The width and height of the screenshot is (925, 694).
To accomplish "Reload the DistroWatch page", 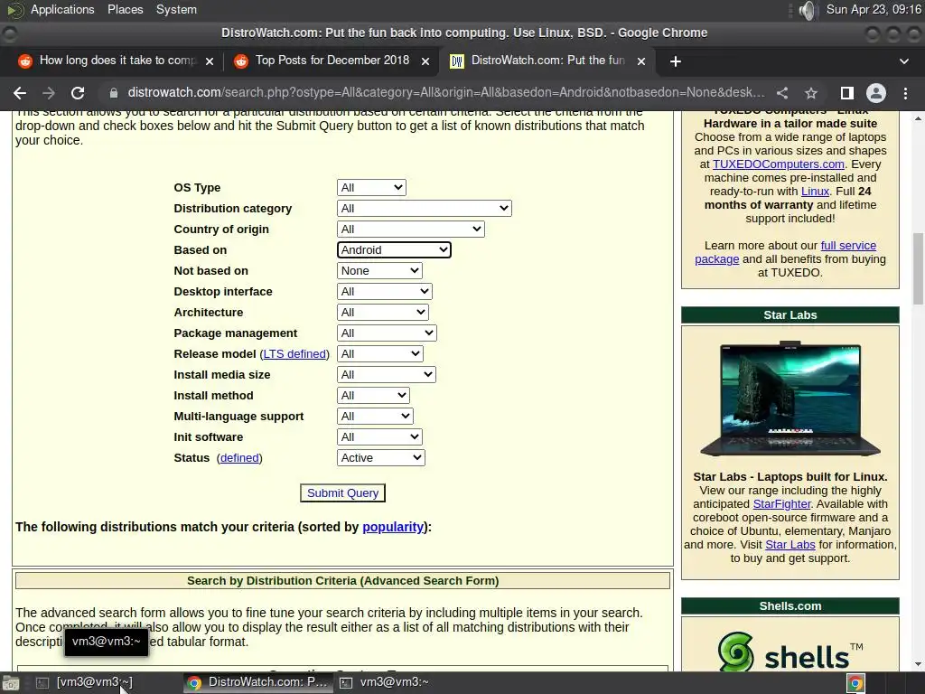I will click(x=78, y=93).
